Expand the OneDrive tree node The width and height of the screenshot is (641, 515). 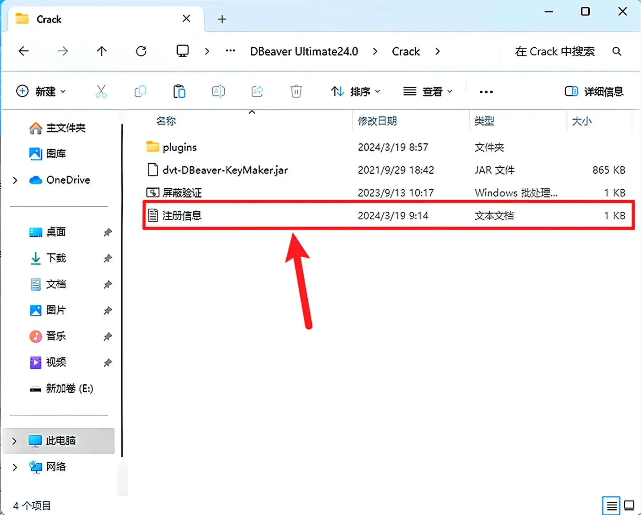tap(15, 180)
